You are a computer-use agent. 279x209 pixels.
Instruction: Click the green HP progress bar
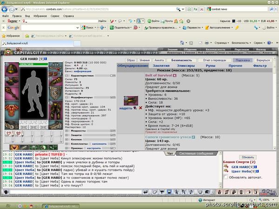pyautogui.click(x=33, y=64)
